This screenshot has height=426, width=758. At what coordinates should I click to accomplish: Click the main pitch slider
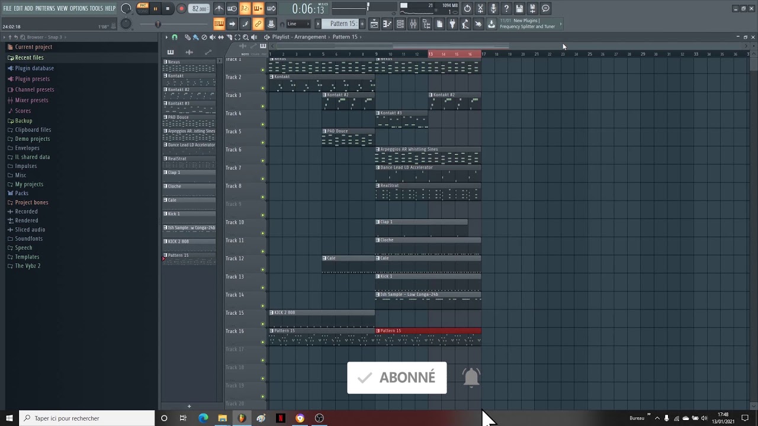[x=158, y=24]
